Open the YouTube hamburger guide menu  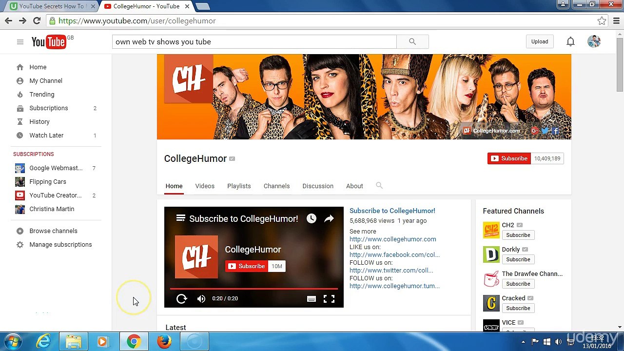(20, 42)
